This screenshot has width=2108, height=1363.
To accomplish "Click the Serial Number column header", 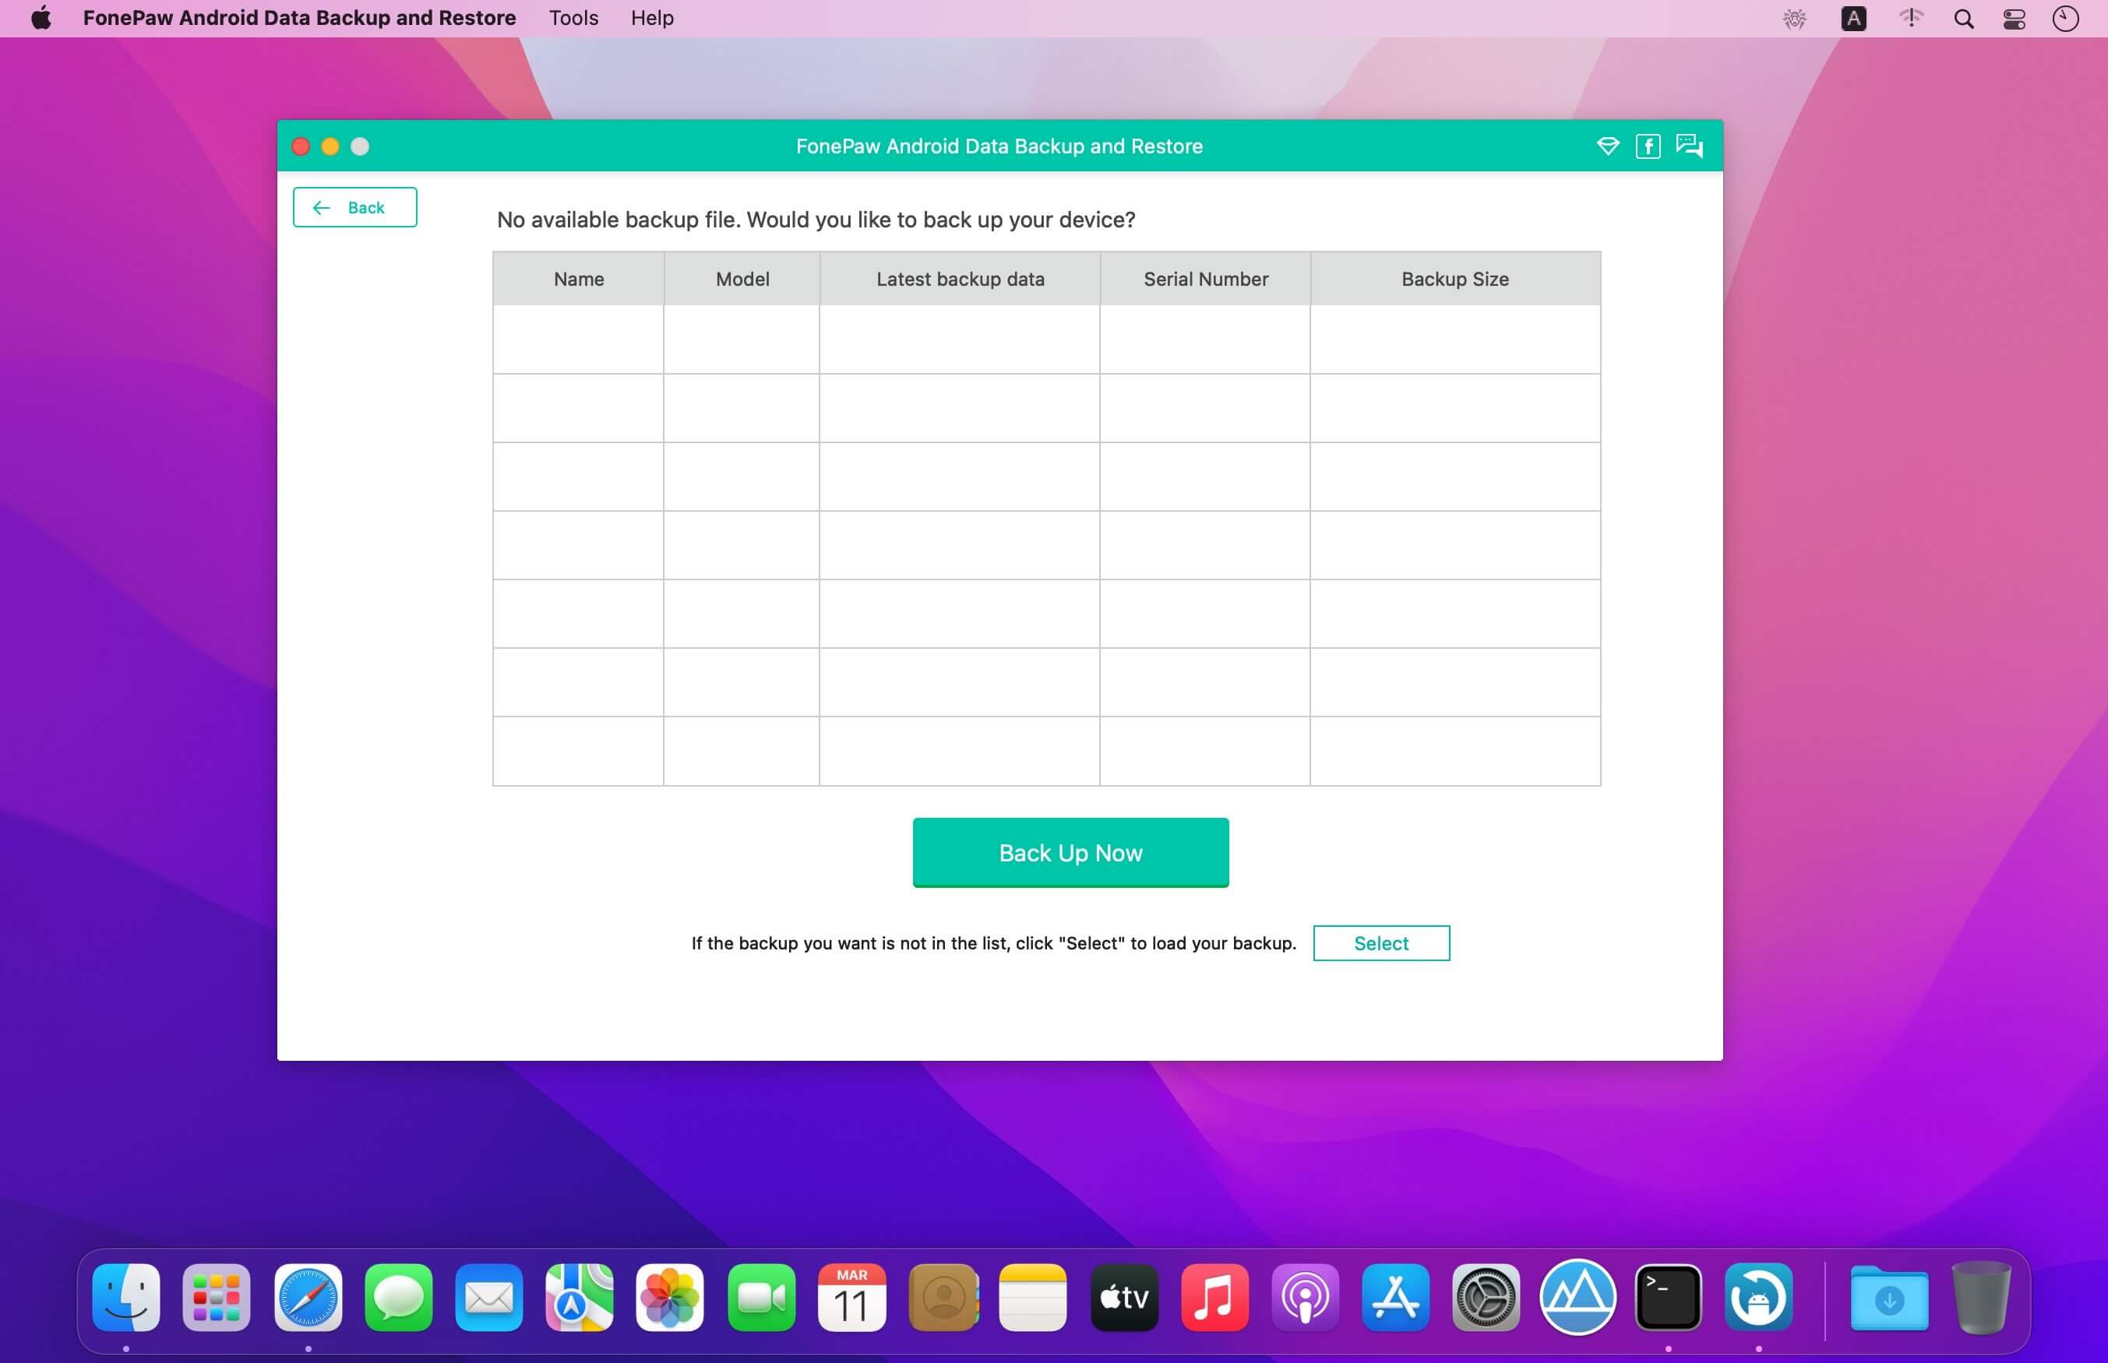I will point(1205,279).
